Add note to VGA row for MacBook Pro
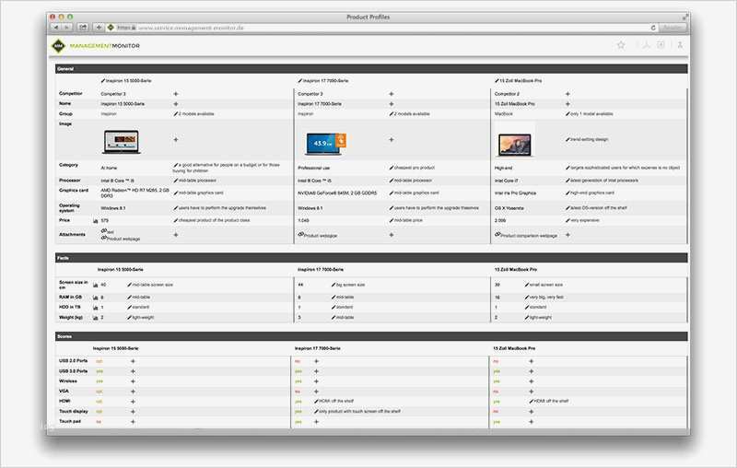Viewport: 737px width, 468px height. (532, 392)
